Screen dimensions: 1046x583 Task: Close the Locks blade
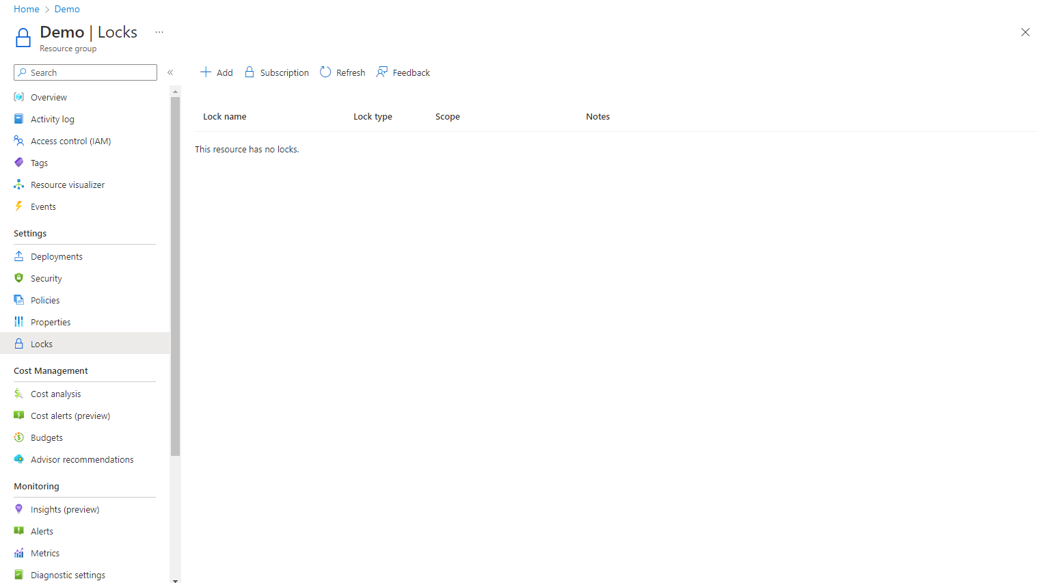[x=1025, y=32]
